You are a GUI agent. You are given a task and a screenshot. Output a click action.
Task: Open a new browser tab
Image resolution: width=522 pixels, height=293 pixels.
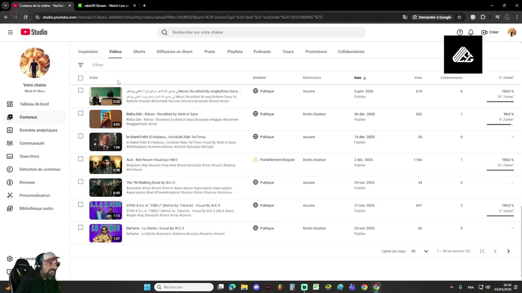(x=144, y=6)
